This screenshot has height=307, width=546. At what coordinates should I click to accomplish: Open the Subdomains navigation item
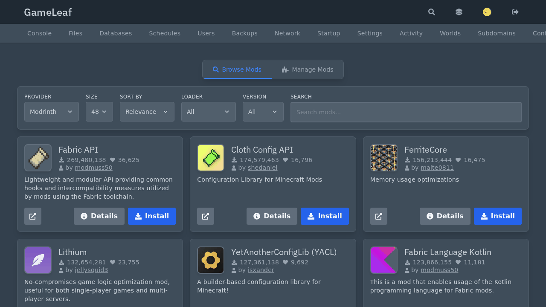point(497,33)
